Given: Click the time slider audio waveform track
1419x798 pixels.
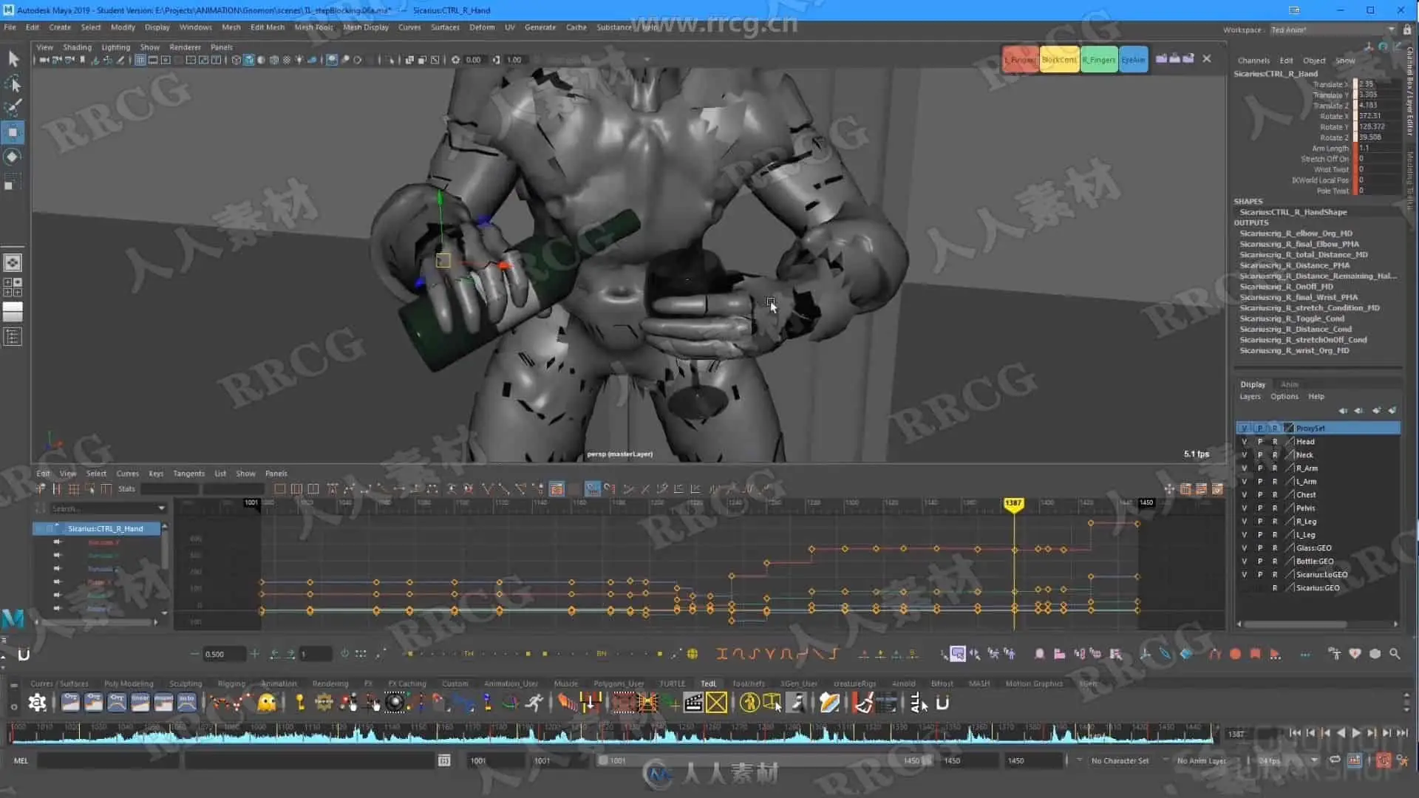Looking at the screenshot, I should pos(610,733).
